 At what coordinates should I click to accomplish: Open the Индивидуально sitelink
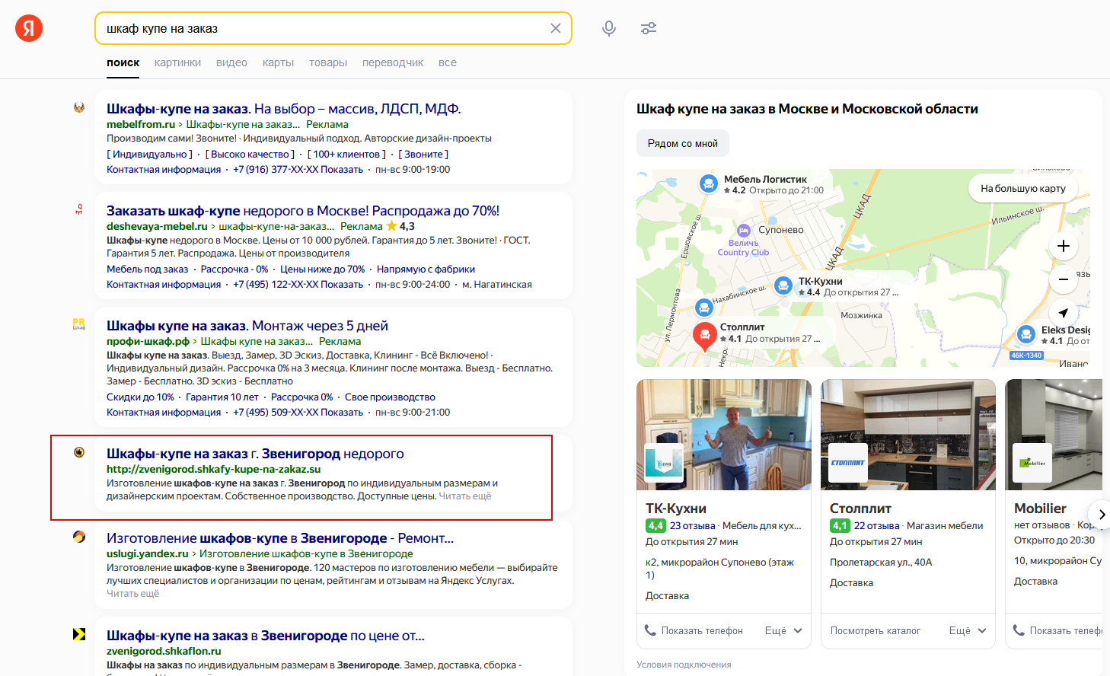[150, 154]
